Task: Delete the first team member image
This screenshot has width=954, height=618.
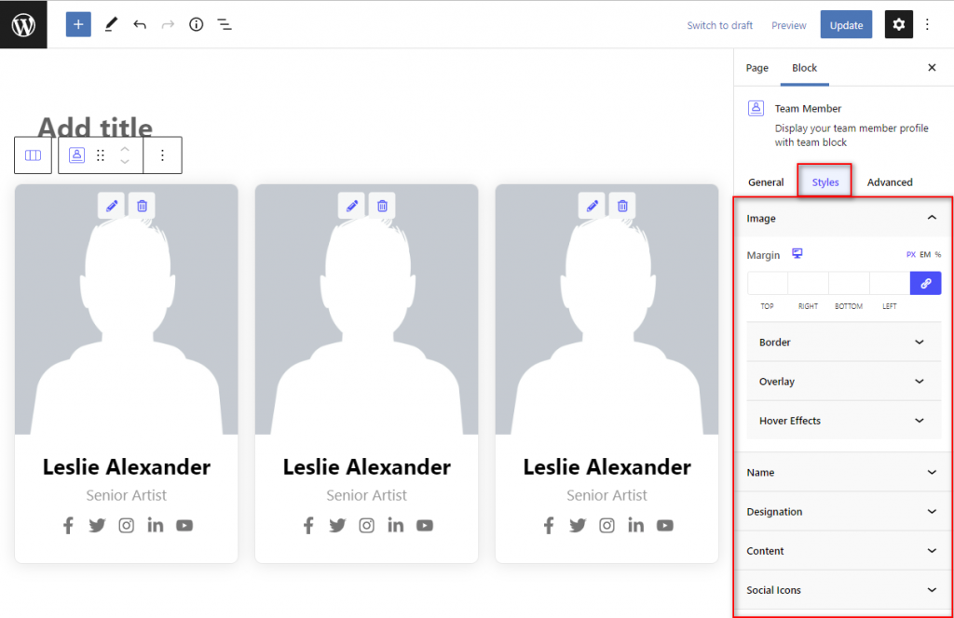Action: (x=142, y=206)
